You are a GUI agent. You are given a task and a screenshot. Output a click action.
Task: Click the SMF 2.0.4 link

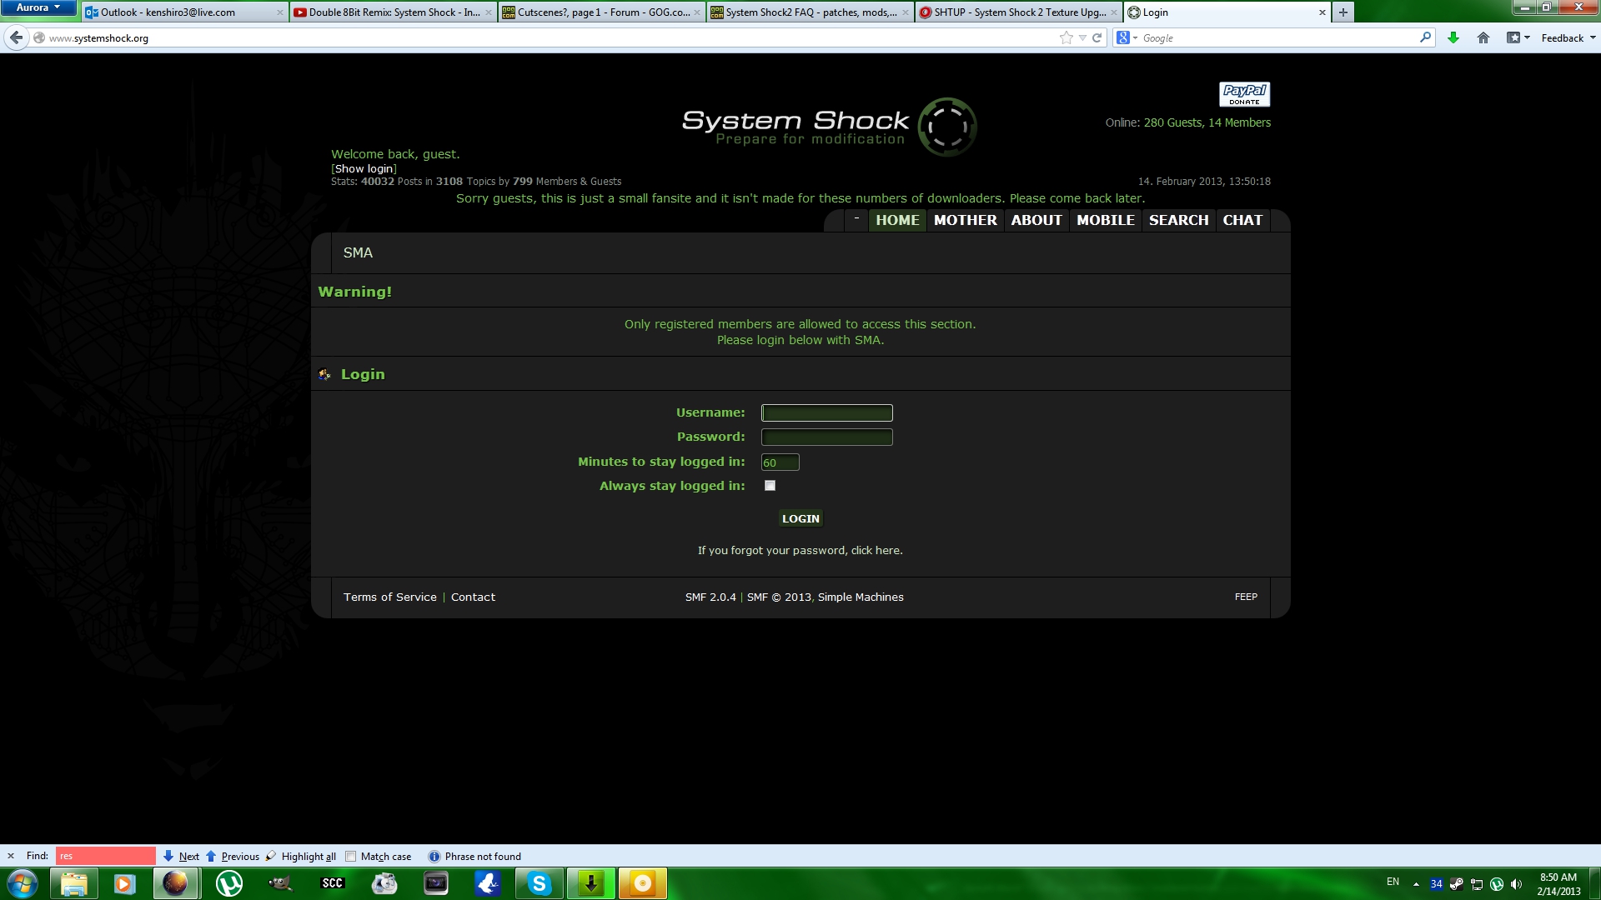(710, 597)
